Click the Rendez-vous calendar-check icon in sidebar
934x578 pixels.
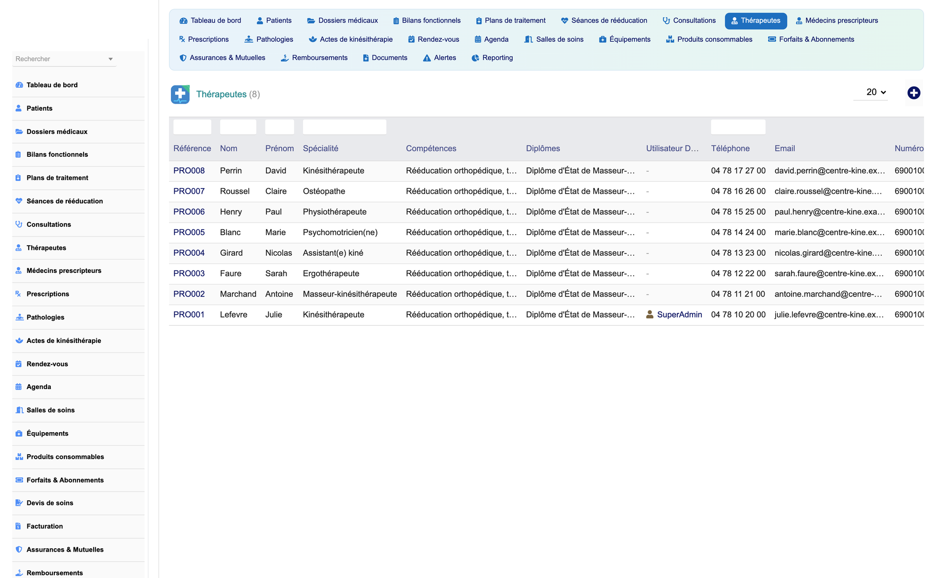[x=19, y=364]
